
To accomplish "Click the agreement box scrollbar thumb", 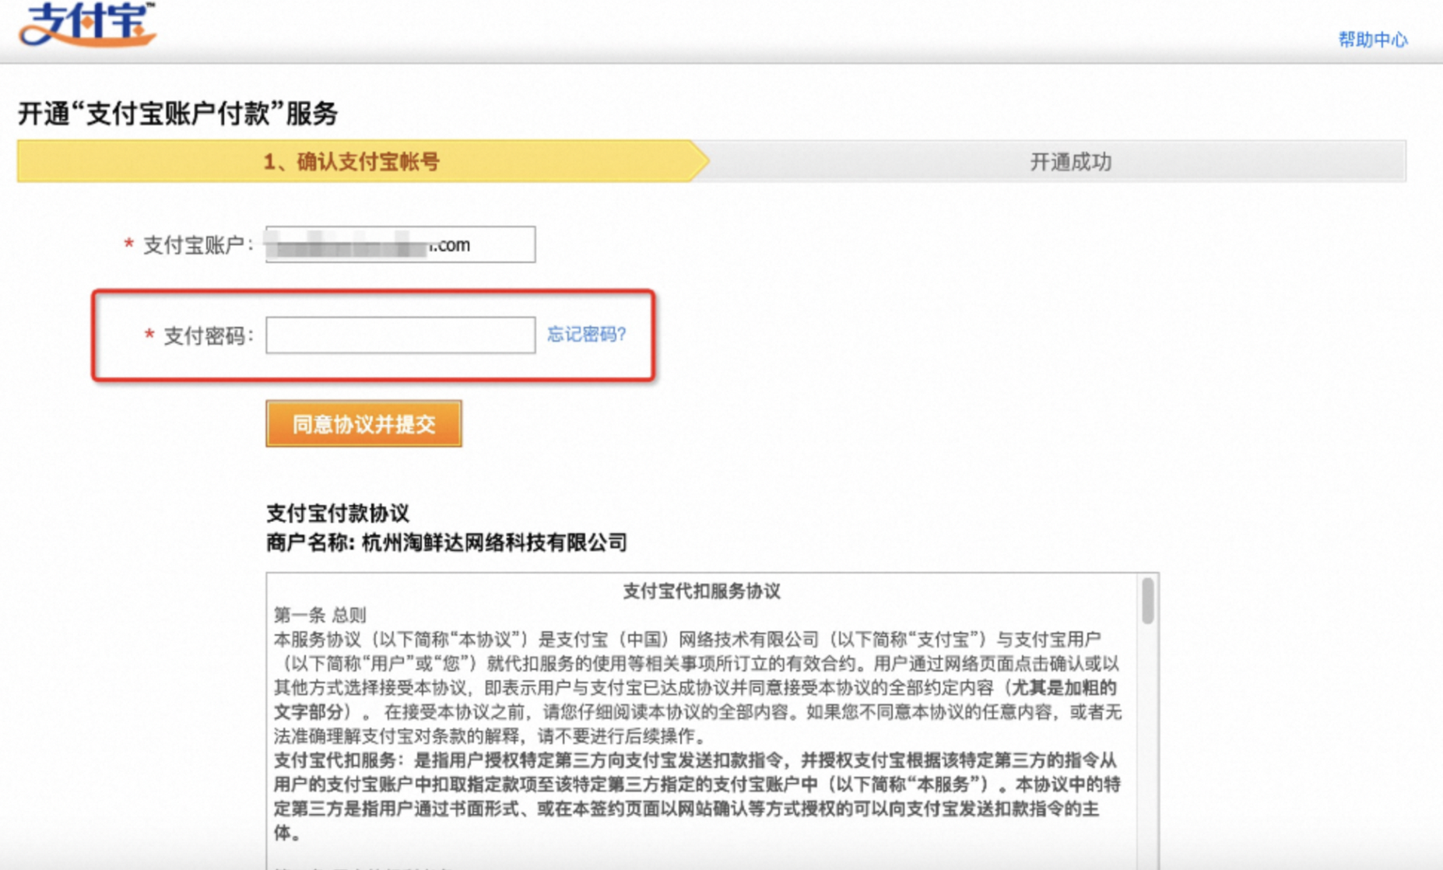I will [1147, 601].
